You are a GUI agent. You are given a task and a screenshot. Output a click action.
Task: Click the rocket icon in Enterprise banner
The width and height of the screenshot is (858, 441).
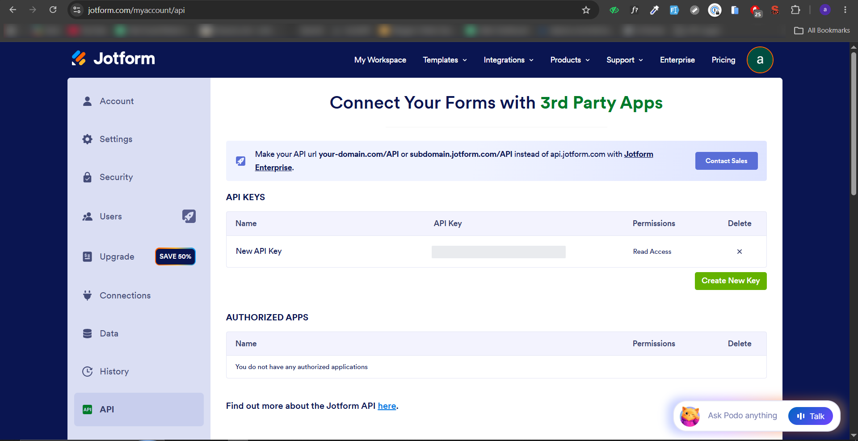[240, 161]
